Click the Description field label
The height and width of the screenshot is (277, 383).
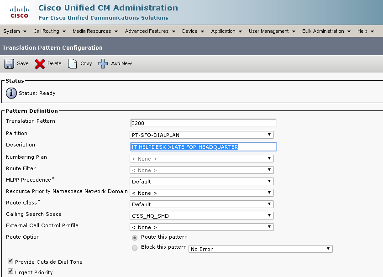tap(21, 145)
